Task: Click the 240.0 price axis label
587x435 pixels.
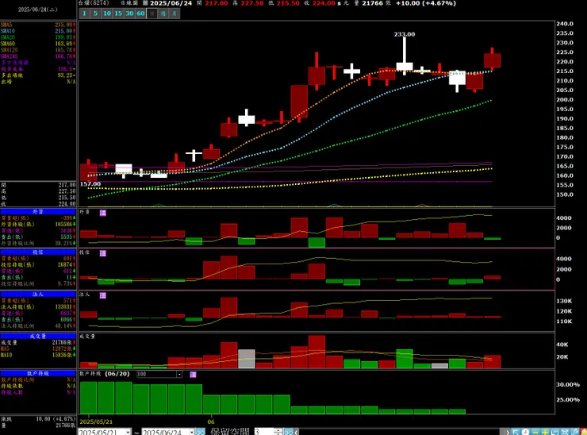Action: (x=565, y=24)
